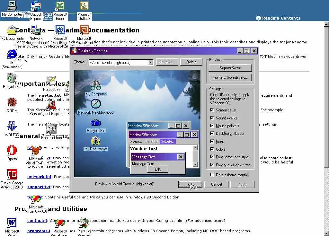
Task: Click Readme Contents header link
Action: [281, 18]
